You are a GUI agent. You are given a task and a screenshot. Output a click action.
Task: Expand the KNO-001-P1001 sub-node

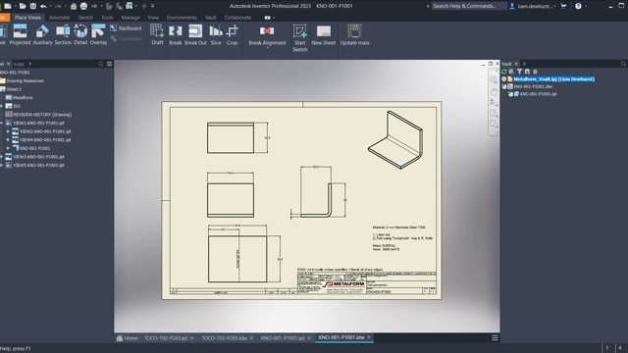point(8,148)
